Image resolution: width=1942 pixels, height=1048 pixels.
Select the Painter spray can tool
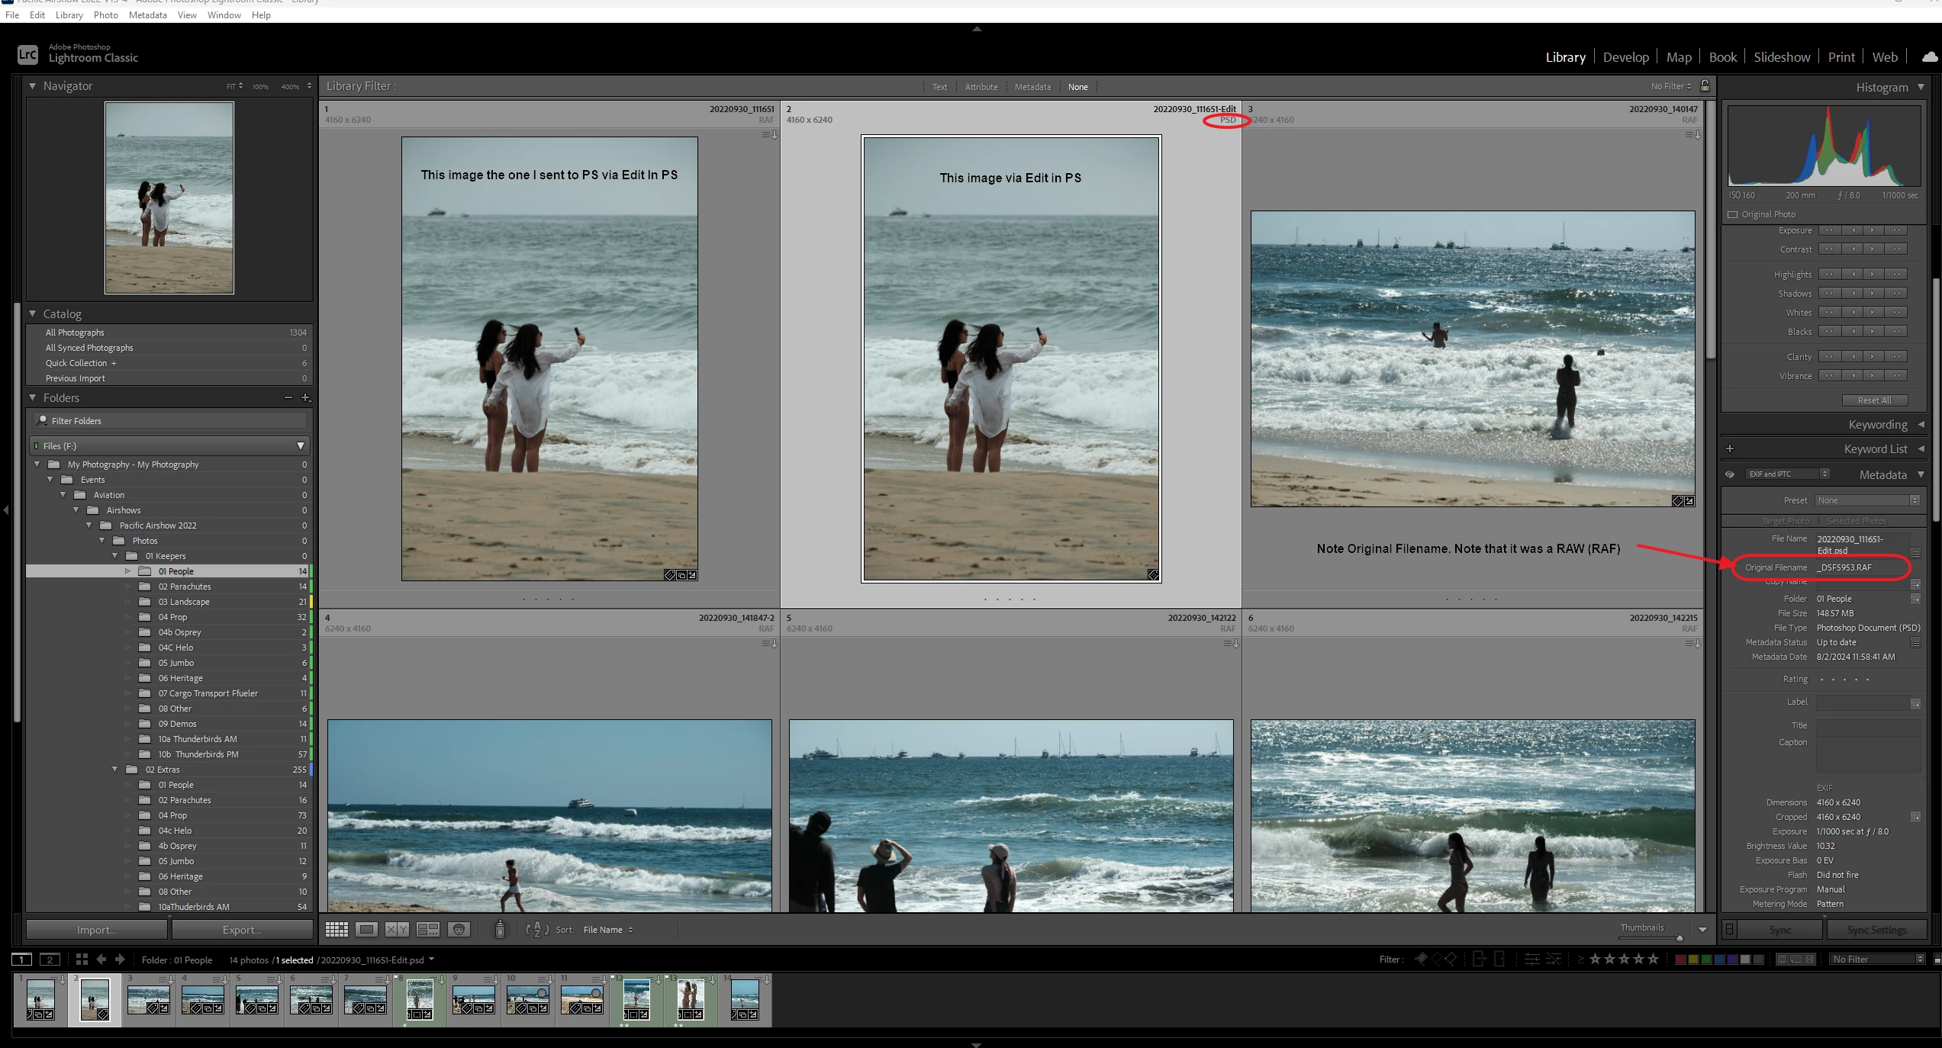click(x=500, y=929)
